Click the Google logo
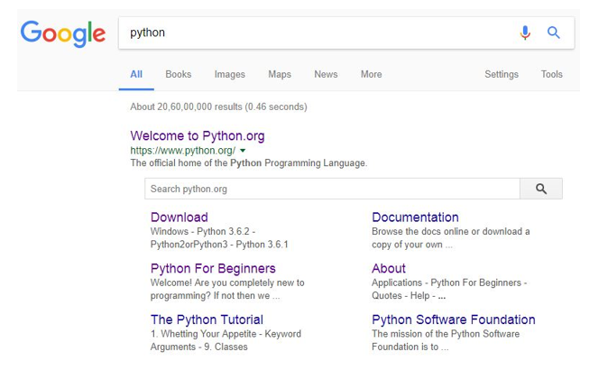The image size is (608, 389). (63, 34)
